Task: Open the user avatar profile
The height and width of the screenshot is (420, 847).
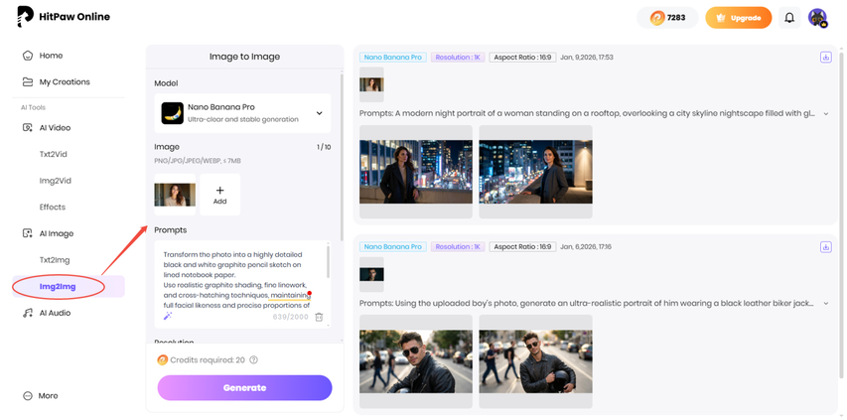Action: (817, 18)
